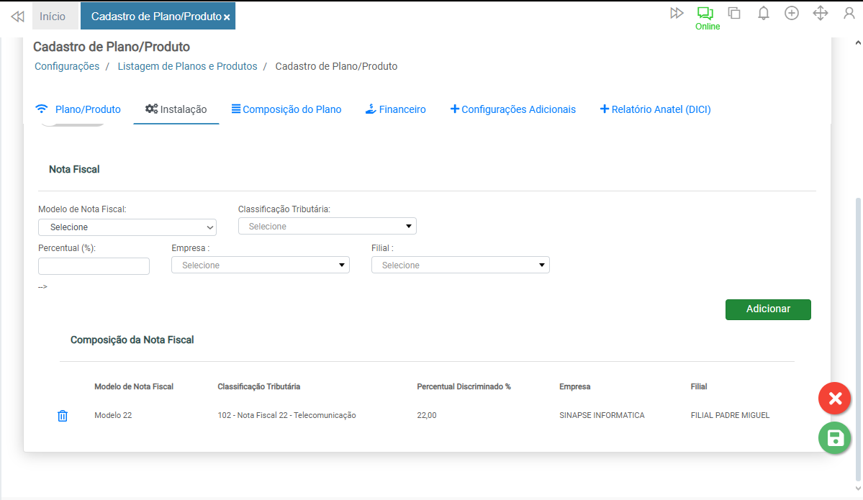Open the user profile icon
The height and width of the screenshot is (500, 863).
pos(849,13)
